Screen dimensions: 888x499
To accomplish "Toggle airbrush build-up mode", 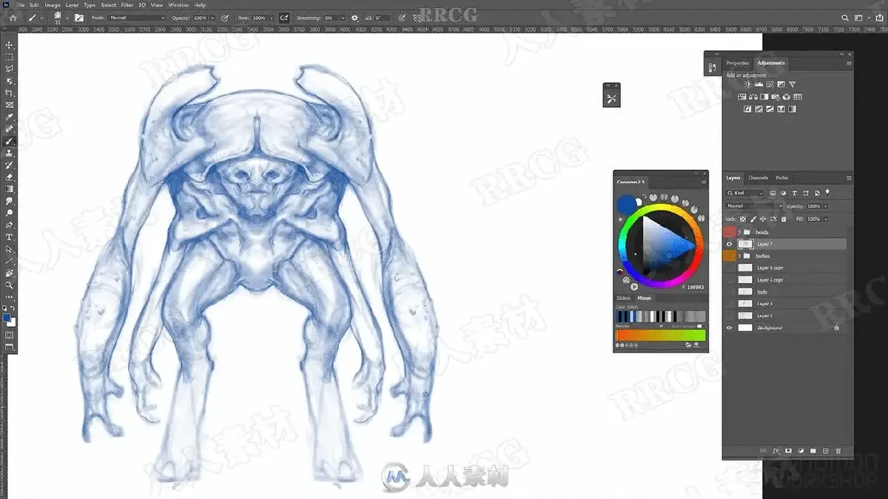I will pyautogui.click(x=283, y=17).
